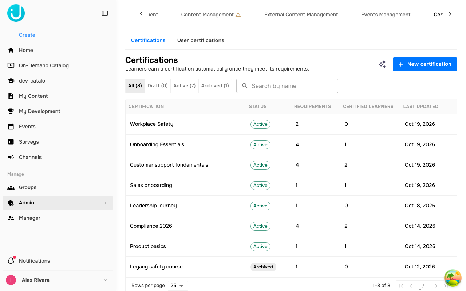The image size is (466, 291).
Task: Open the Compliance 2026 certification row
Action: pyautogui.click(x=291, y=226)
